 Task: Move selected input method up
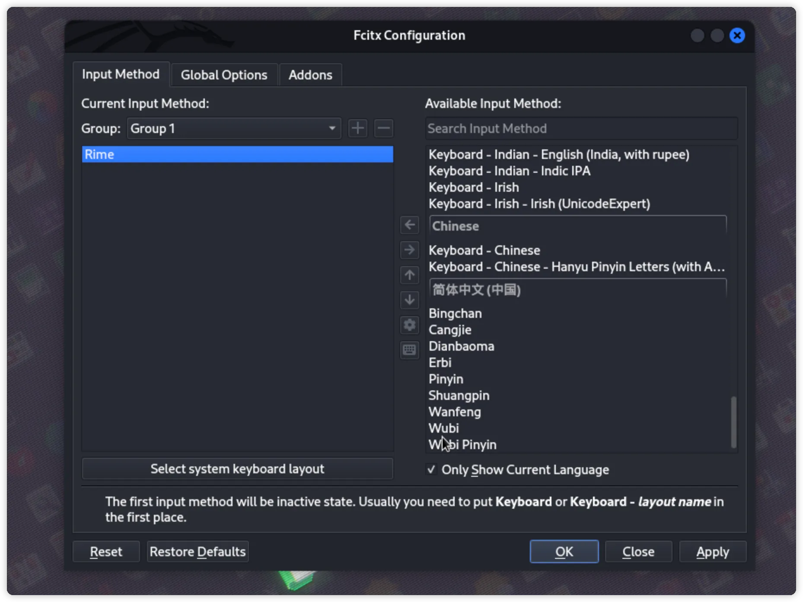409,275
